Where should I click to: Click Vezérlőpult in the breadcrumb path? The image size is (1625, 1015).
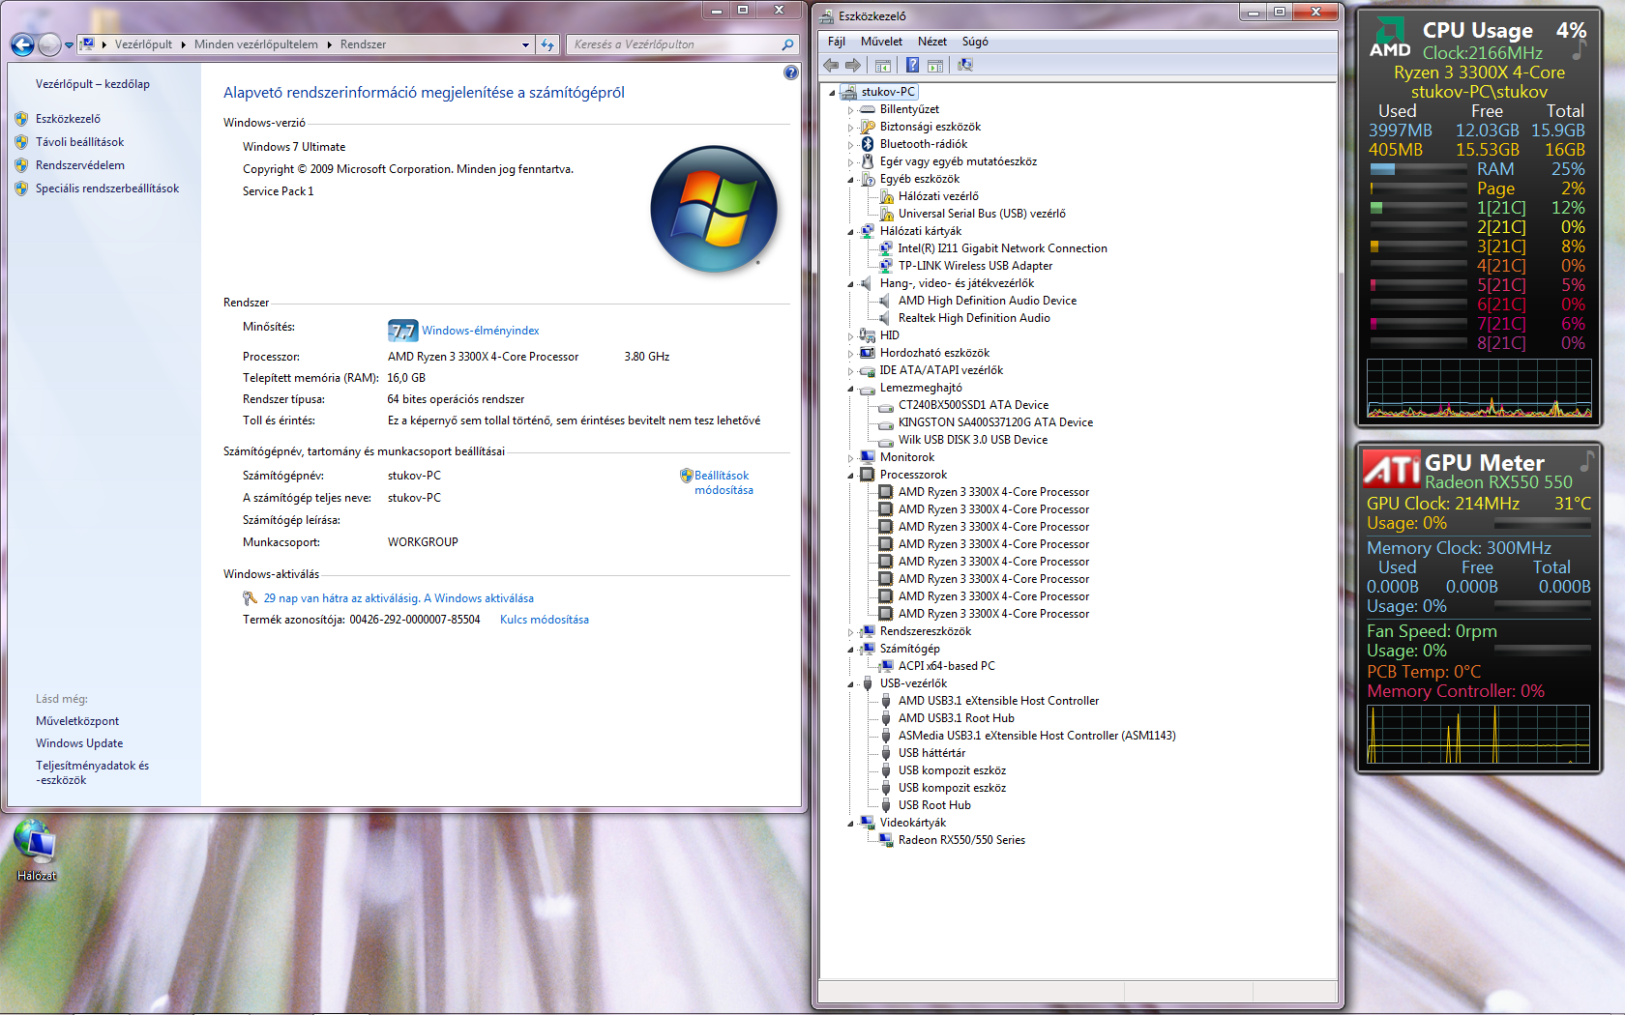point(143,44)
